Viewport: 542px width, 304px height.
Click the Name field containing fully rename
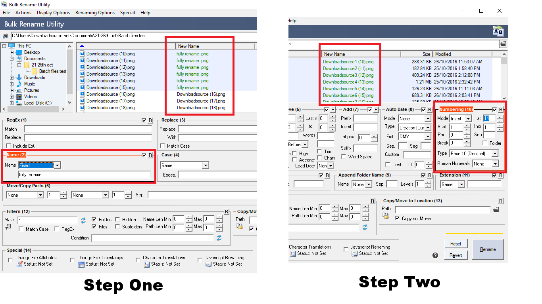click(x=84, y=175)
